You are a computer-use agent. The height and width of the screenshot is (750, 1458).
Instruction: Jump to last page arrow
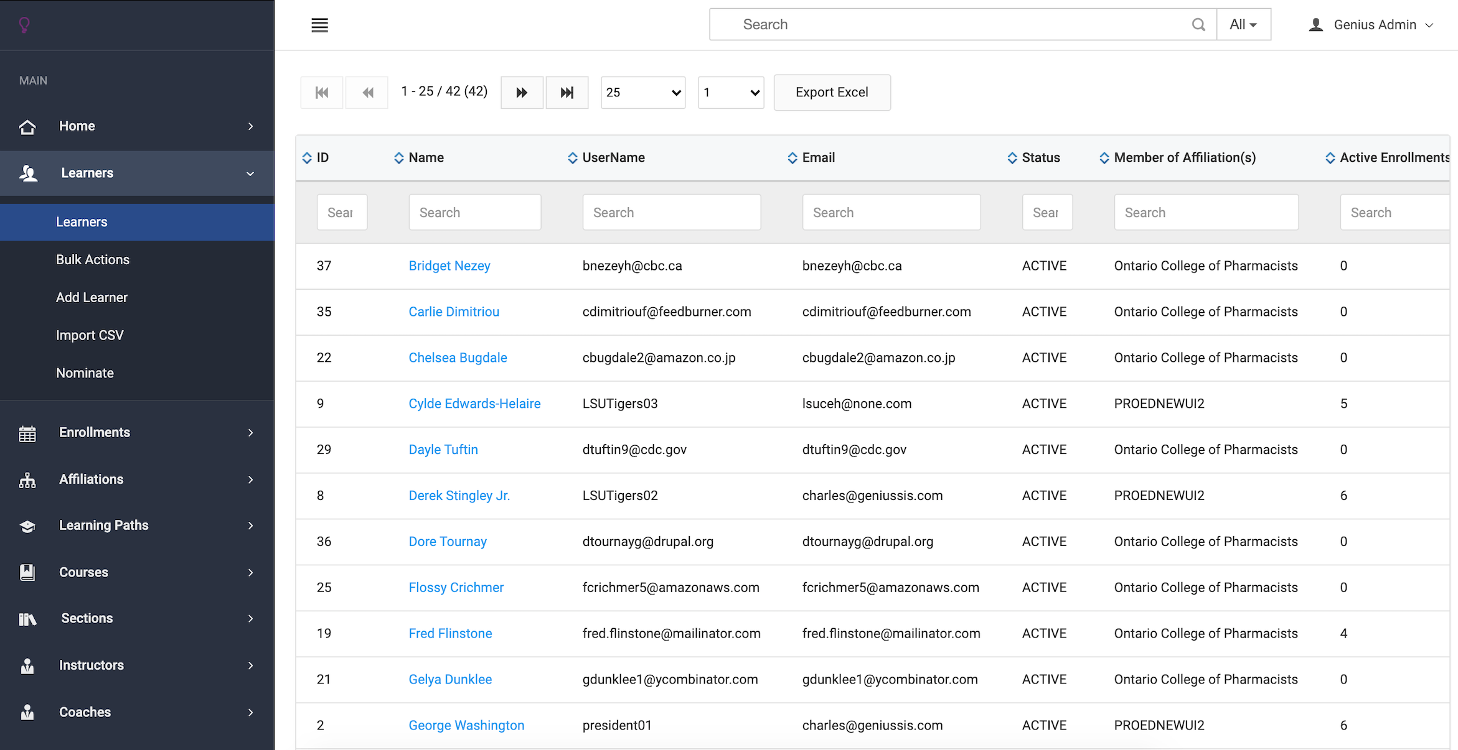pyautogui.click(x=567, y=93)
